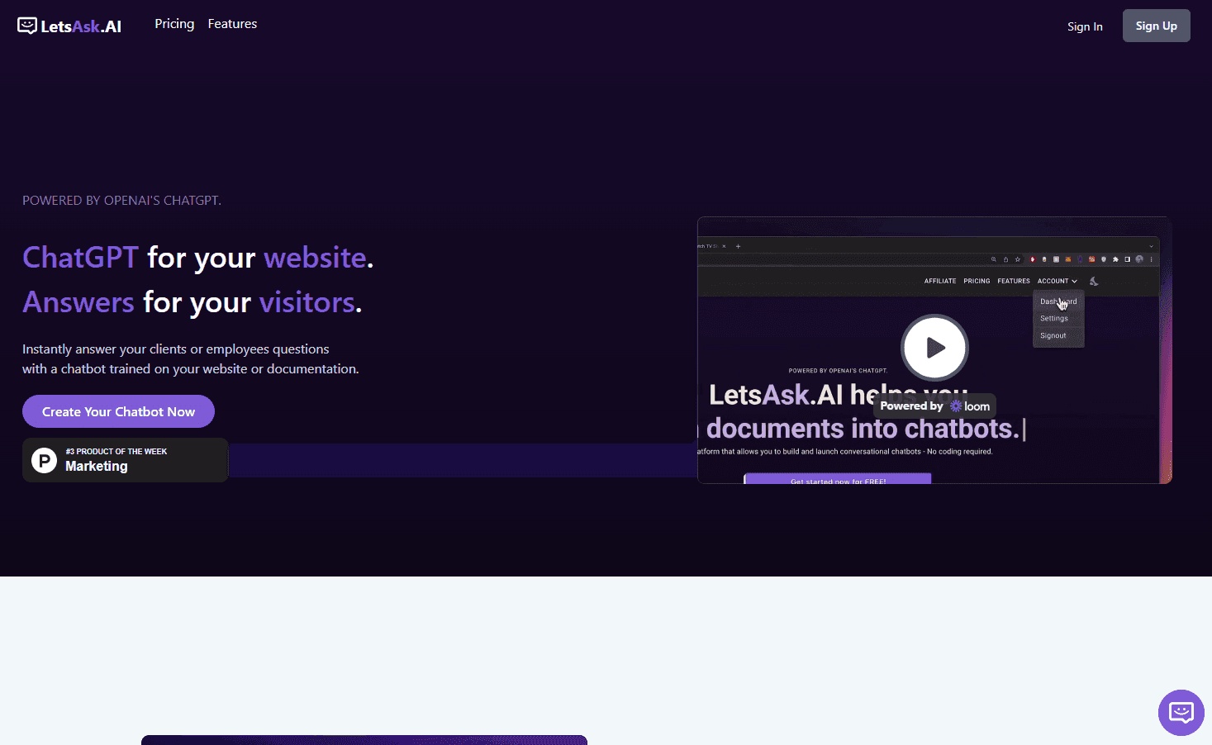Click the video thumbnail heading text

[862, 411]
